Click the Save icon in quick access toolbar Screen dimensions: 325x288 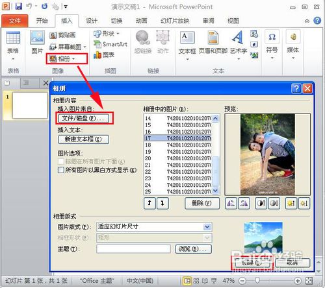pyautogui.click(x=19, y=6)
